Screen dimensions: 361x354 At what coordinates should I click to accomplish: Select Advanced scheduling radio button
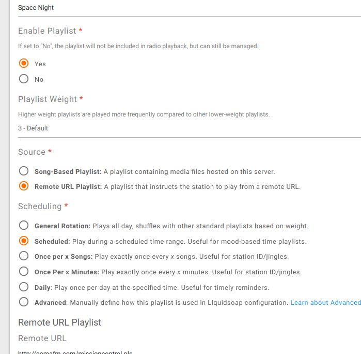(x=24, y=302)
